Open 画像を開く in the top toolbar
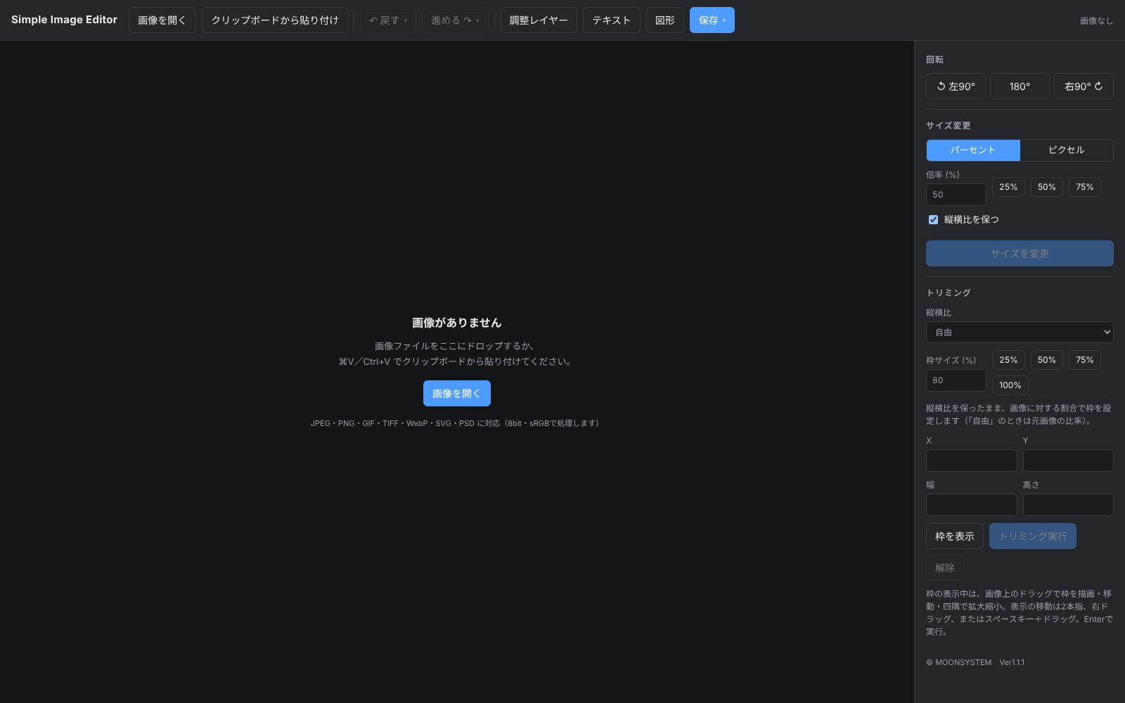The width and height of the screenshot is (1125, 703). pos(162,20)
